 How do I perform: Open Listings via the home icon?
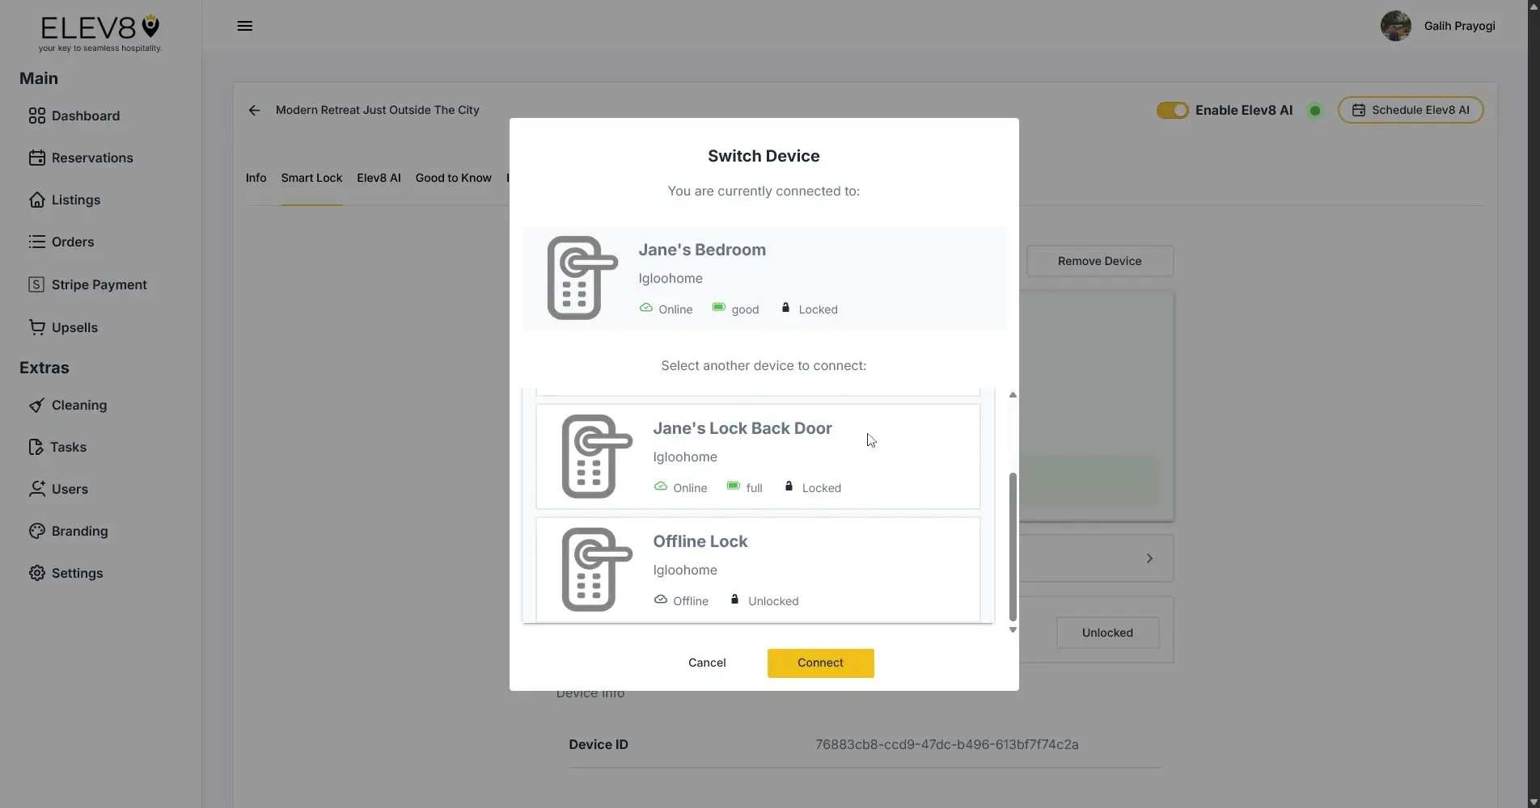(x=37, y=200)
